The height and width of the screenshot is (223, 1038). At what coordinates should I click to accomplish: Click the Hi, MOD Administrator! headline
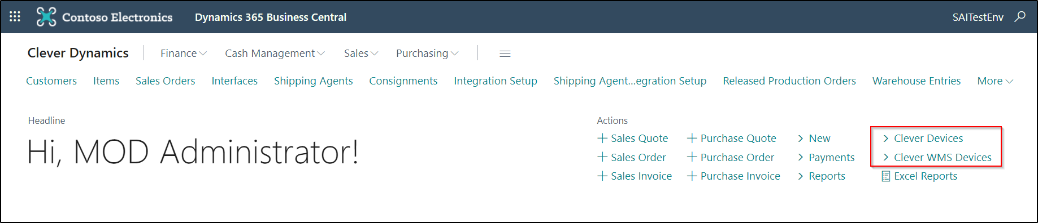click(x=193, y=152)
